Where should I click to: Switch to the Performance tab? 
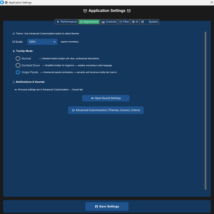click(x=67, y=22)
